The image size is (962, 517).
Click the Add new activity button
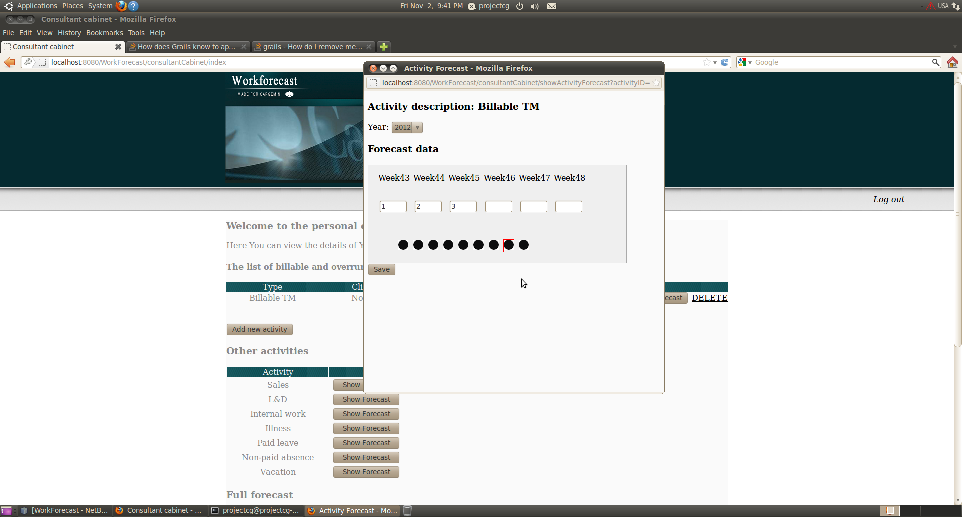coord(260,329)
